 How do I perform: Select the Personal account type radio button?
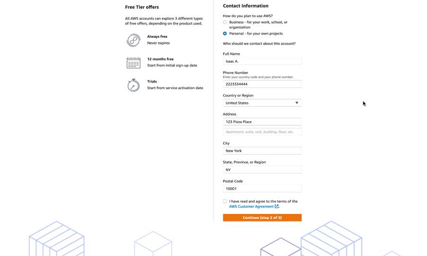pyautogui.click(x=225, y=34)
